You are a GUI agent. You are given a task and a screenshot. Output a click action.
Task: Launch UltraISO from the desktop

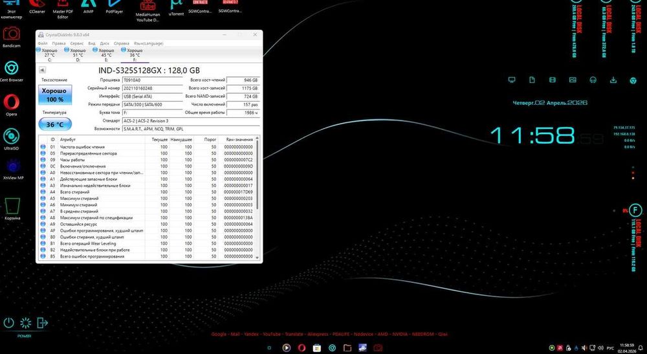click(11, 138)
